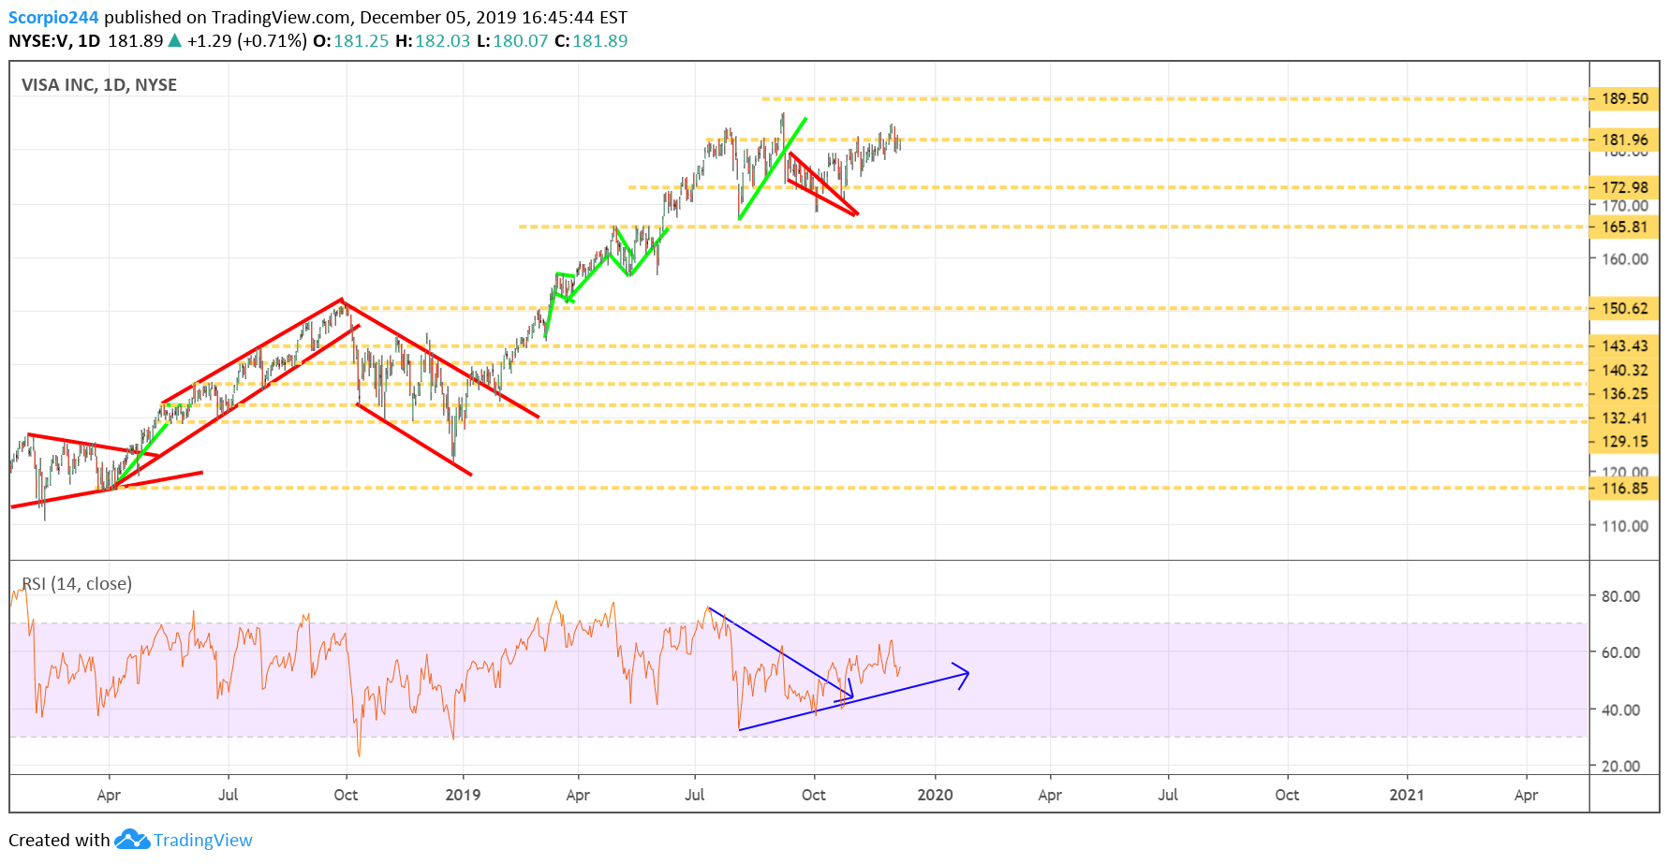Click the blue RSI uptrend arrow head

pyautogui.click(x=961, y=675)
